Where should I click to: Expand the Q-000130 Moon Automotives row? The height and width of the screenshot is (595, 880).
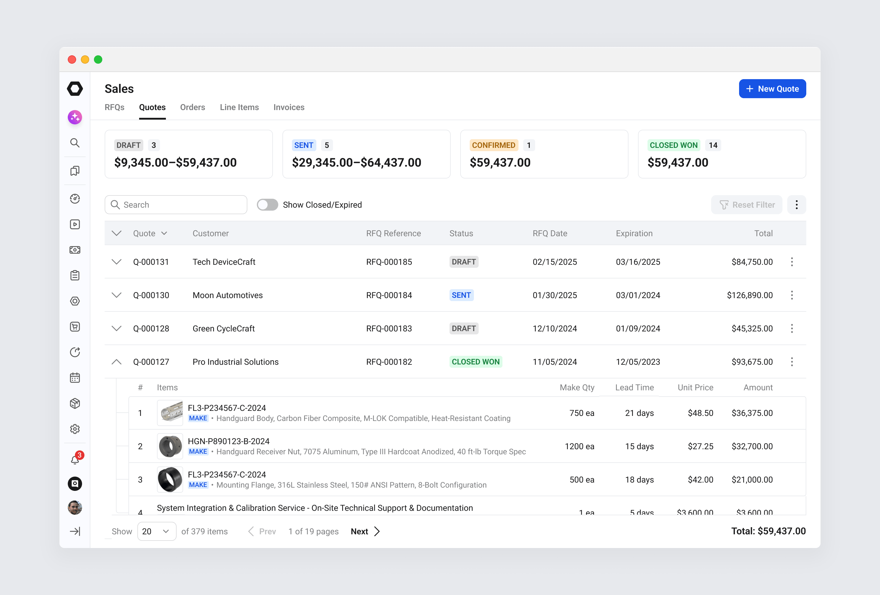[x=117, y=295]
